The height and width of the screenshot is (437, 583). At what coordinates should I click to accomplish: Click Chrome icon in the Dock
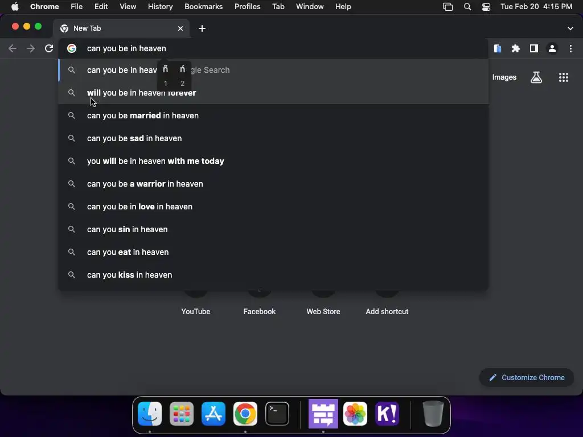point(245,414)
